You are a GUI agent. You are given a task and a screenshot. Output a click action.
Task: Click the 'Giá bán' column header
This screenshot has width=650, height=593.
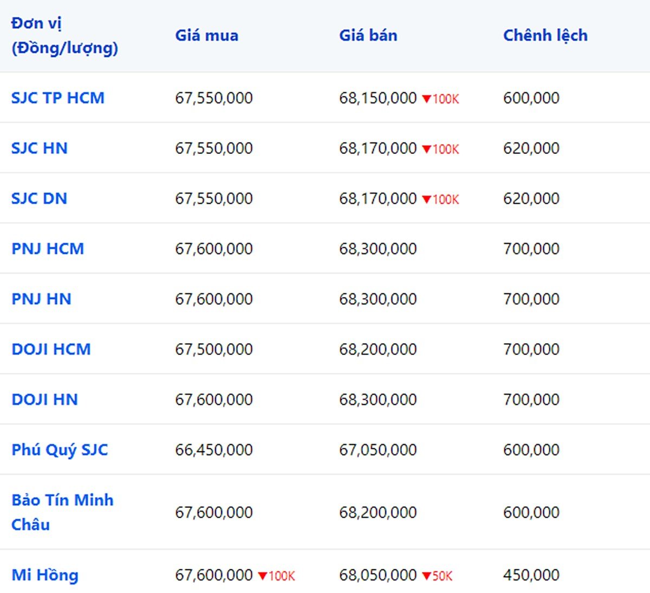(x=368, y=36)
